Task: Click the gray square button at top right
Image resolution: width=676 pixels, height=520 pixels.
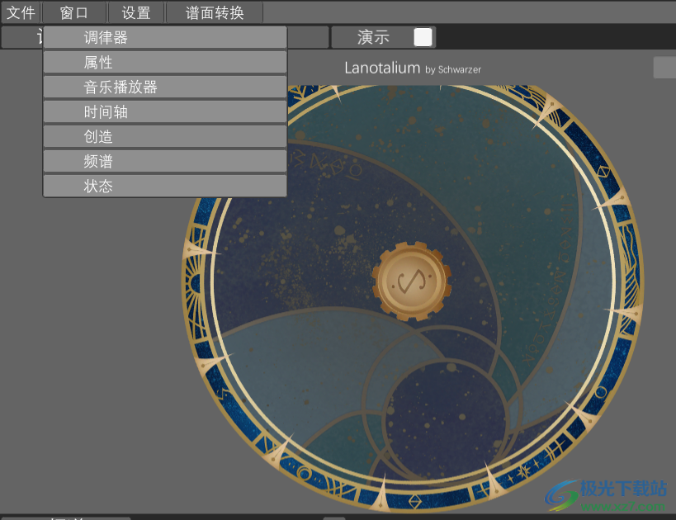Action: [664, 68]
